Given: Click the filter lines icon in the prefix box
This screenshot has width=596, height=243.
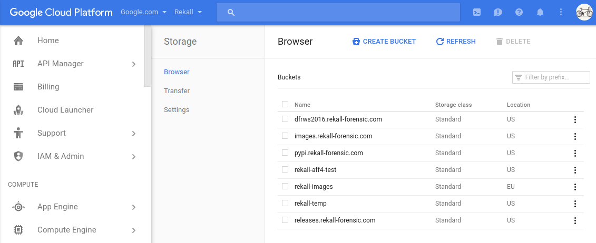Looking at the screenshot, I should coord(518,77).
